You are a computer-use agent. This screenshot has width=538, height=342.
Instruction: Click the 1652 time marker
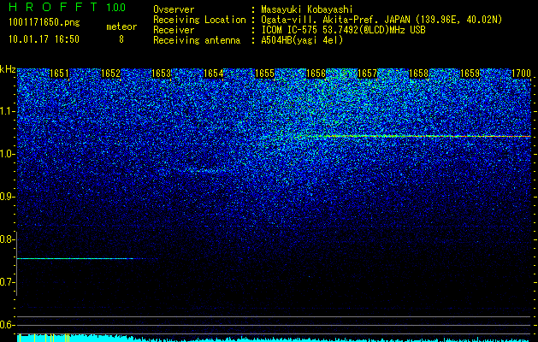111,74
